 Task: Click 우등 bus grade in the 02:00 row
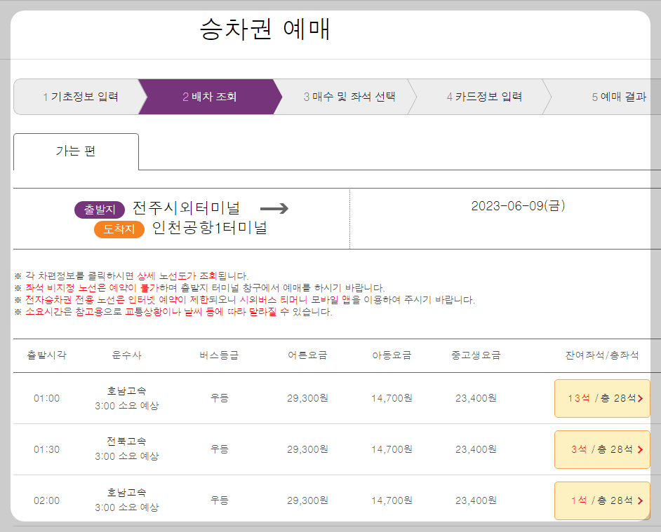pos(219,500)
